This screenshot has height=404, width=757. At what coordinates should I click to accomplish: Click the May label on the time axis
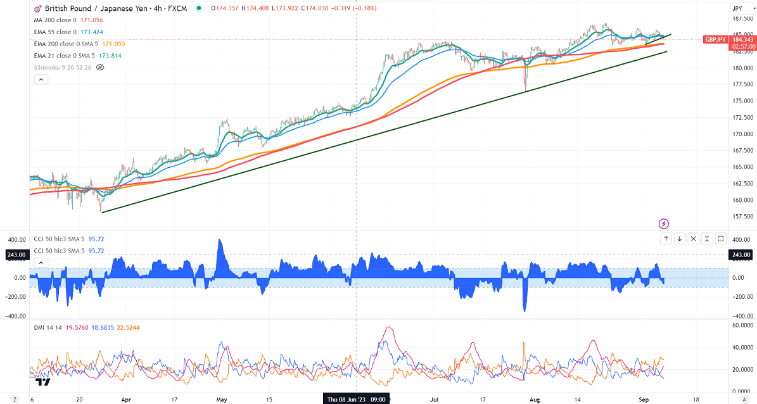point(222,400)
